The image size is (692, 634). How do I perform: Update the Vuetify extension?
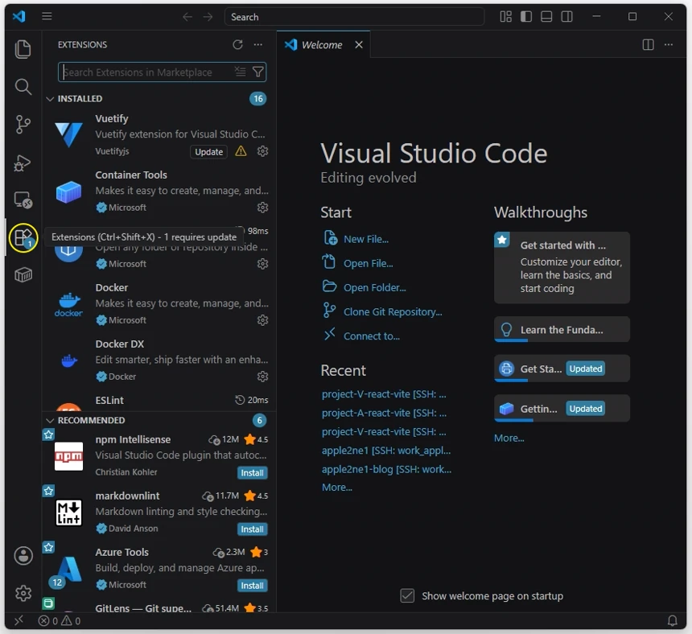(x=208, y=152)
